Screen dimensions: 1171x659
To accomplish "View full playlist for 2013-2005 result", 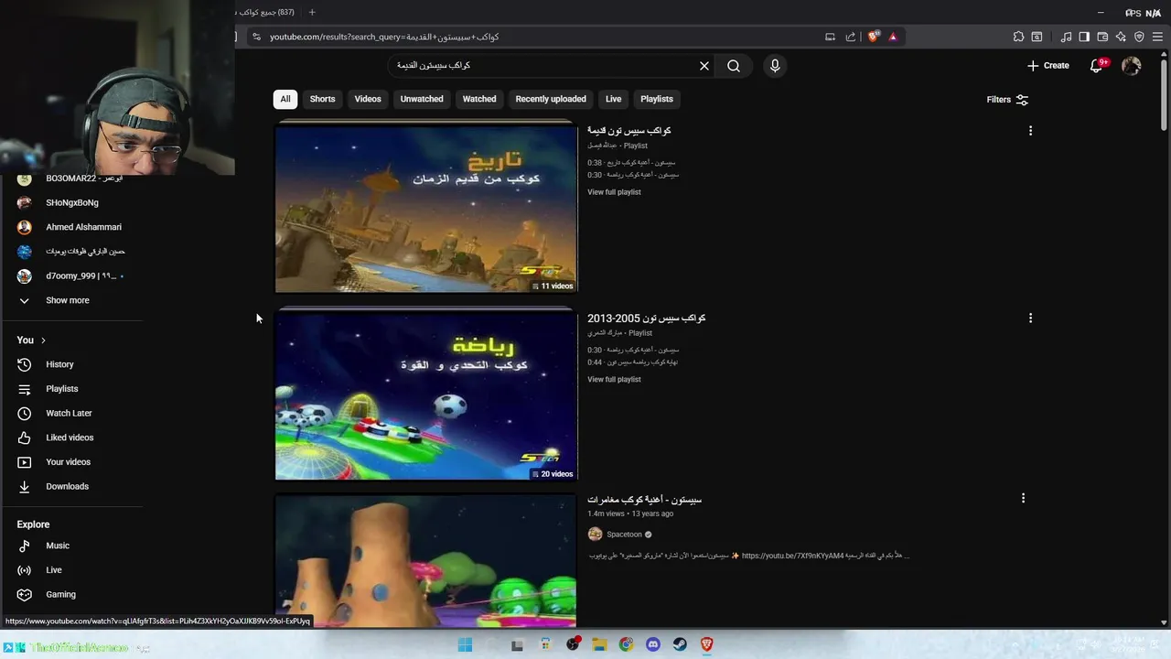I will (x=614, y=380).
